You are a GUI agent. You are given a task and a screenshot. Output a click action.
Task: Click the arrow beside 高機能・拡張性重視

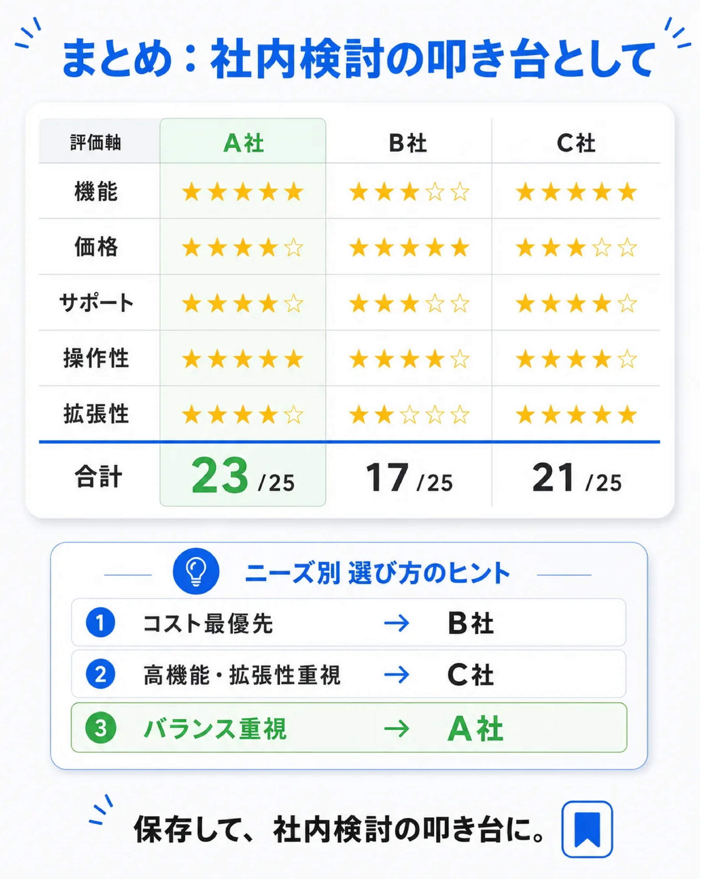(396, 674)
